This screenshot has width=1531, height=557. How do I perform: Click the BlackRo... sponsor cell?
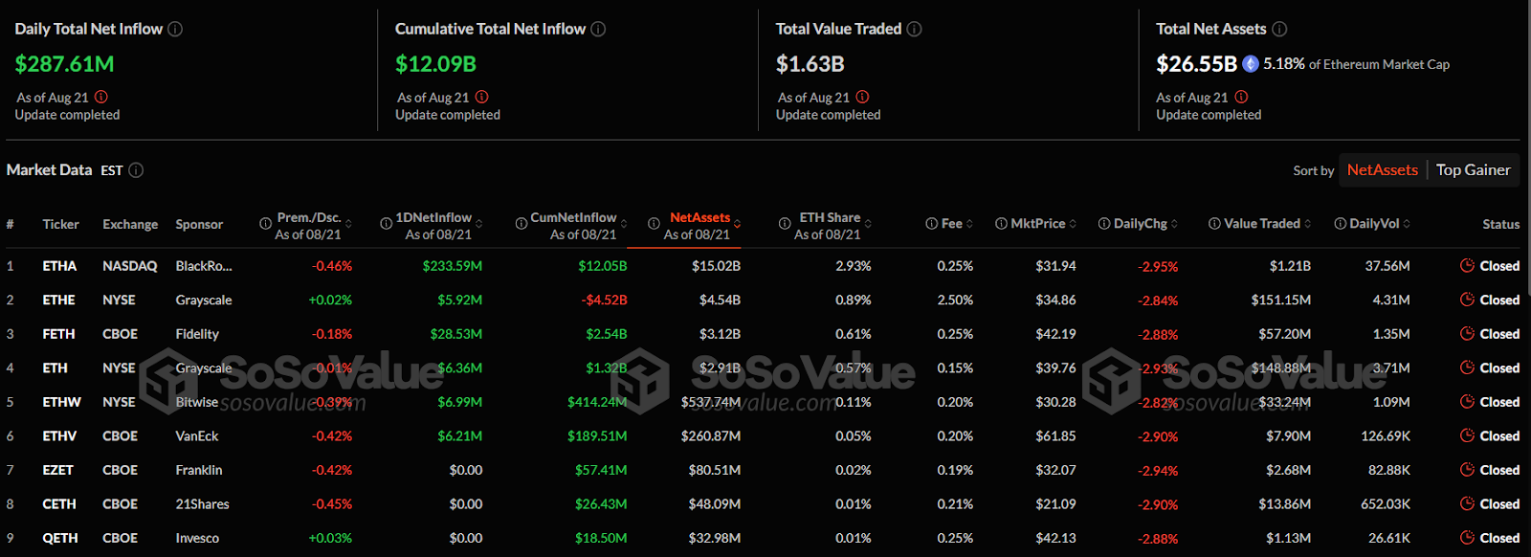[x=204, y=266]
